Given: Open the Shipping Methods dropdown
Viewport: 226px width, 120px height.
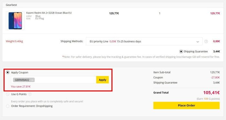Looking at the screenshot, I should coord(144,42).
